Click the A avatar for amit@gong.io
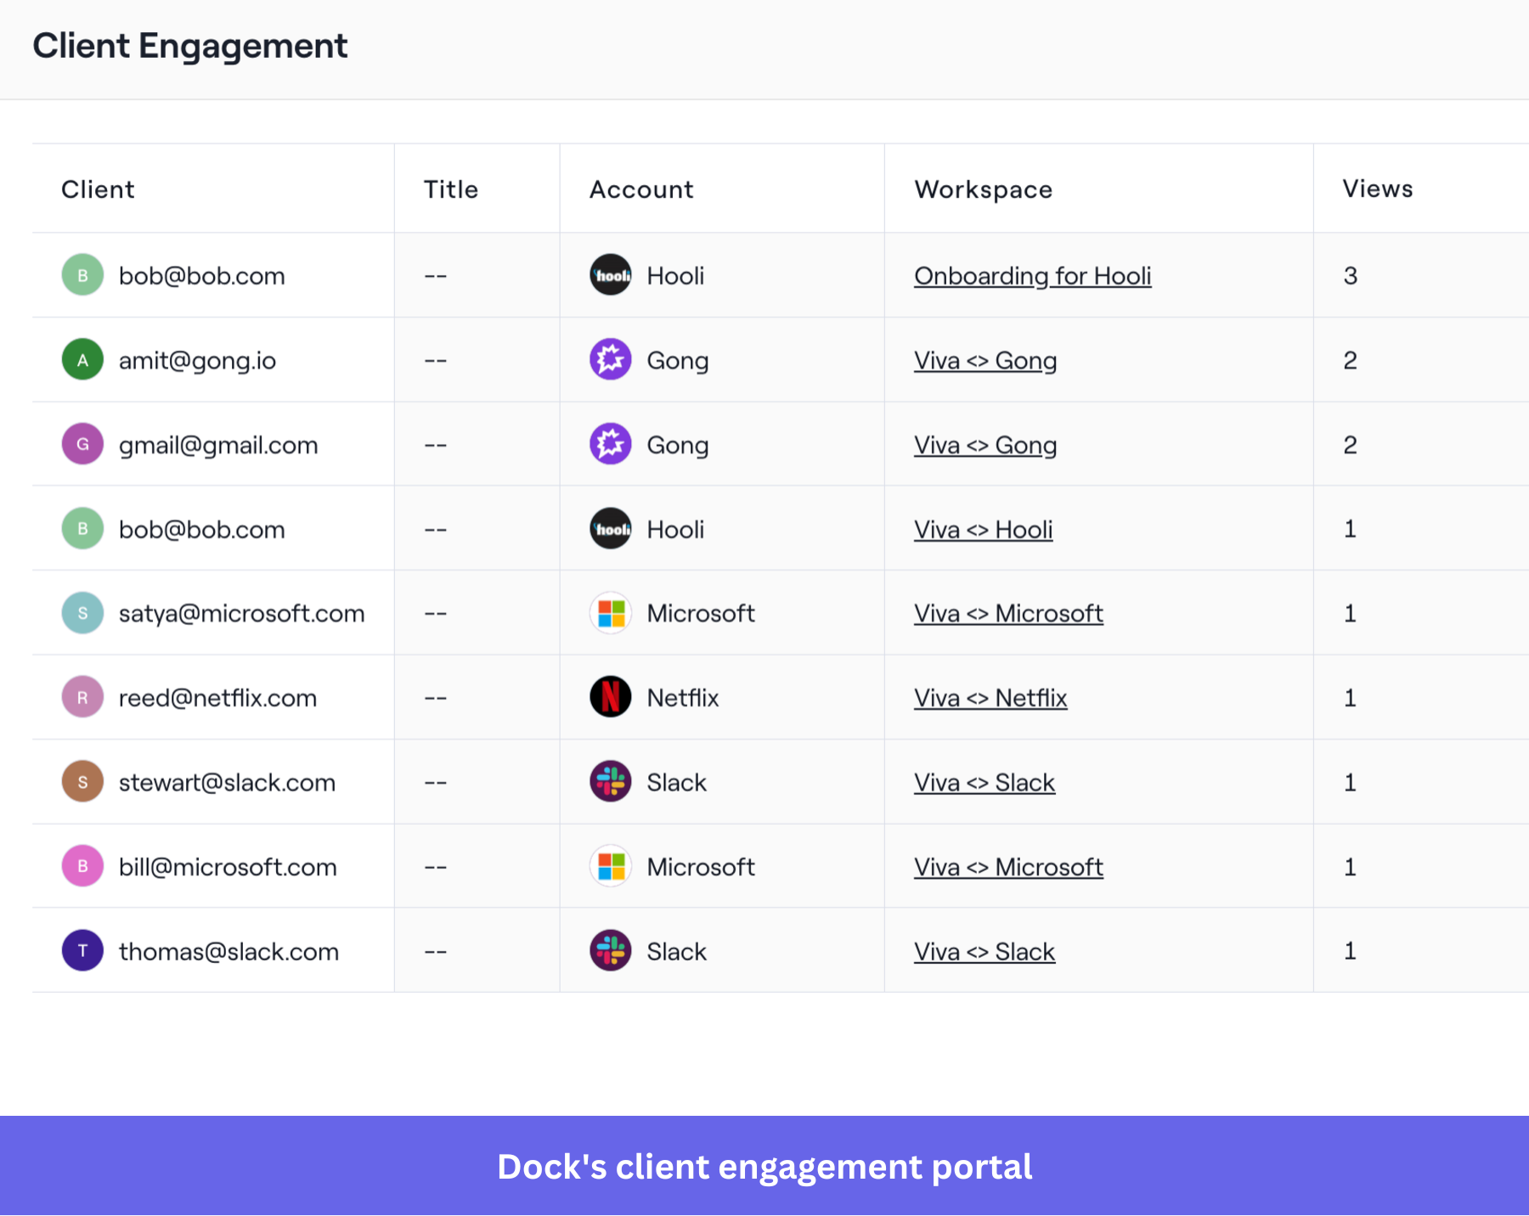 pos(82,360)
